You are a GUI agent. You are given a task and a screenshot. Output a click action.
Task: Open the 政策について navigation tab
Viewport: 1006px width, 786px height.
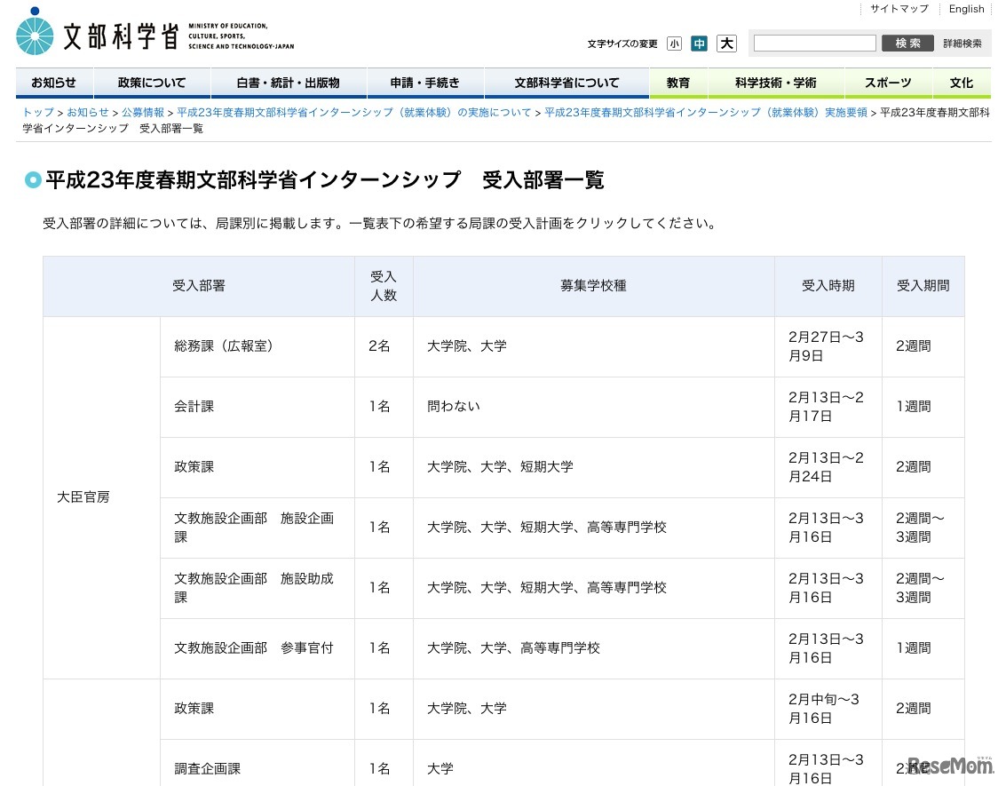[151, 82]
